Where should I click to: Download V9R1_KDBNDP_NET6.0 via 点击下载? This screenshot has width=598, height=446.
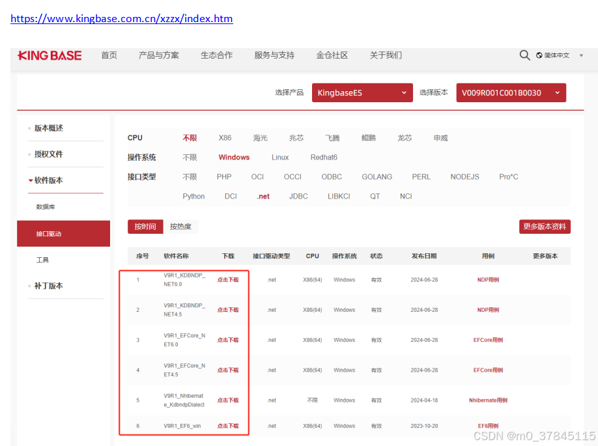(228, 280)
